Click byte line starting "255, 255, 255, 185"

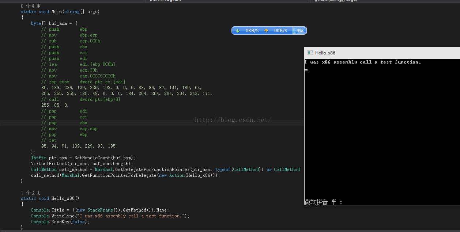click(x=127, y=94)
